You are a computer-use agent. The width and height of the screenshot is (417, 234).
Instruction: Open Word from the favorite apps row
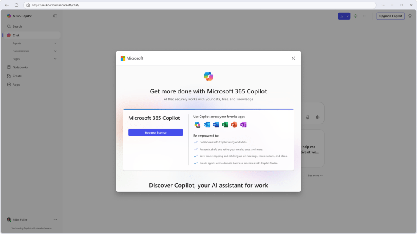pyautogui.click(x=215, y=124)
